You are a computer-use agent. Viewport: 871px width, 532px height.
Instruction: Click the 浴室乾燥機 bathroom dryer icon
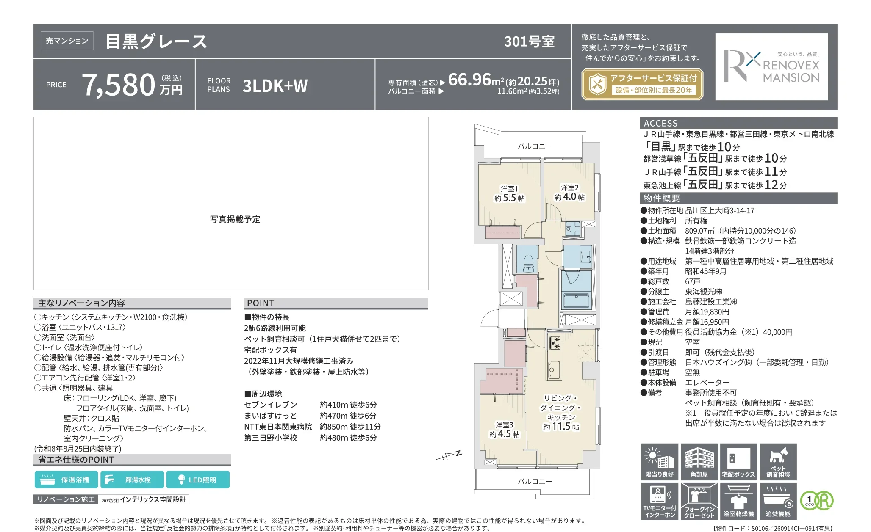tap(738, 502)
